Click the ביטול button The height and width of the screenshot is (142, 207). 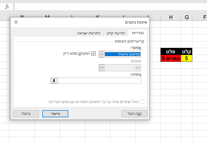pos(26,114)
